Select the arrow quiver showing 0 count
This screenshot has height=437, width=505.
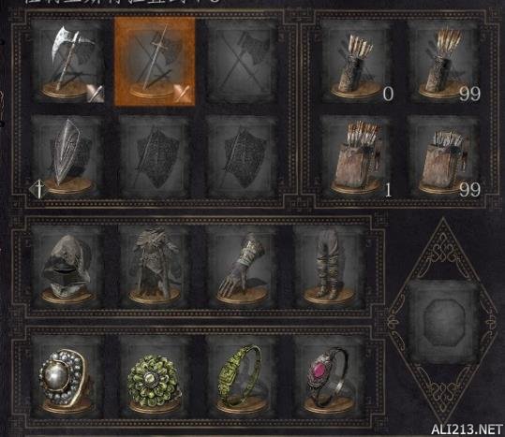(357, 61)
